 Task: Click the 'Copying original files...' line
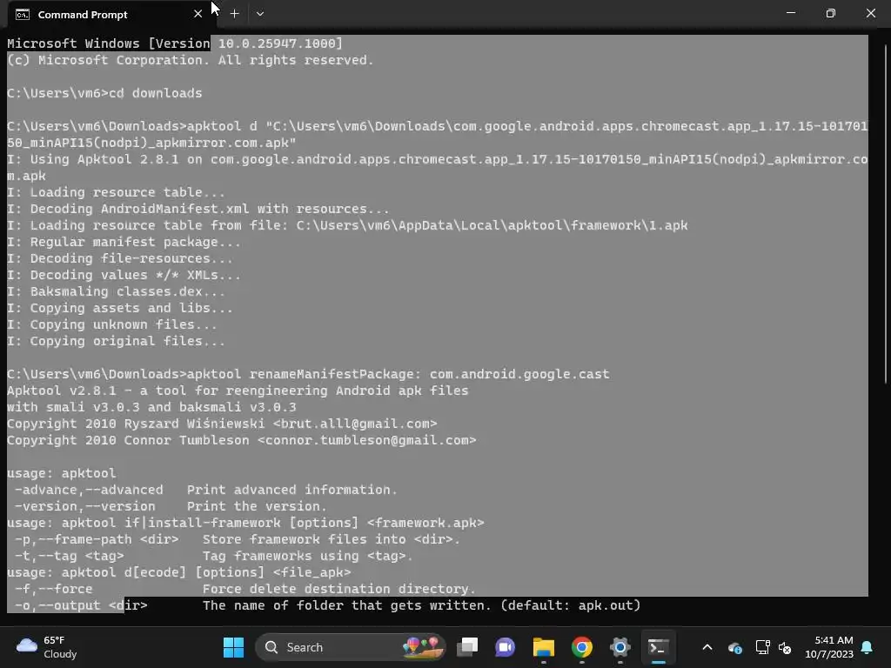click(x=116, y=341)
